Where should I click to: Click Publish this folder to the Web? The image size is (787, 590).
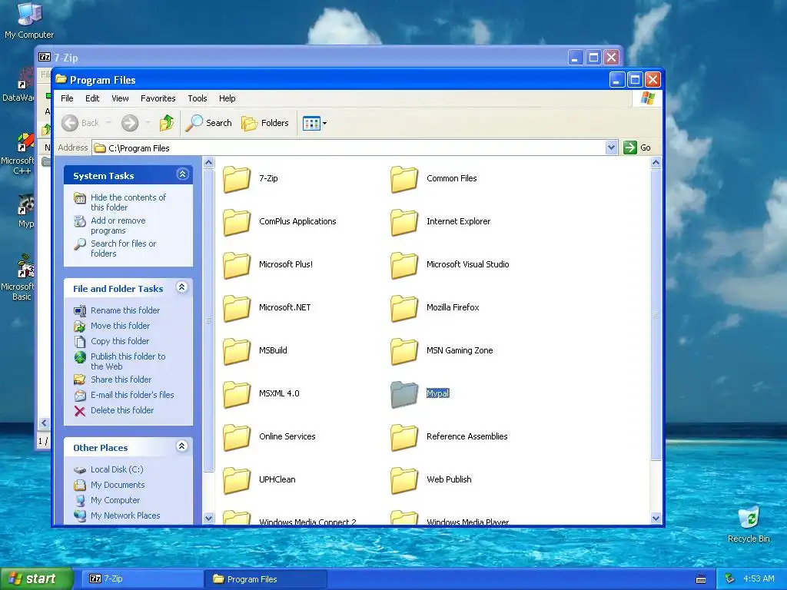pos(128,361)
